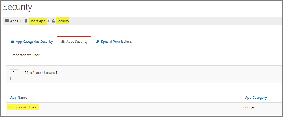Focus the Impersonate User search field
Image resolution: width=283 pixels, height=117 pixels.
point(145,55)
